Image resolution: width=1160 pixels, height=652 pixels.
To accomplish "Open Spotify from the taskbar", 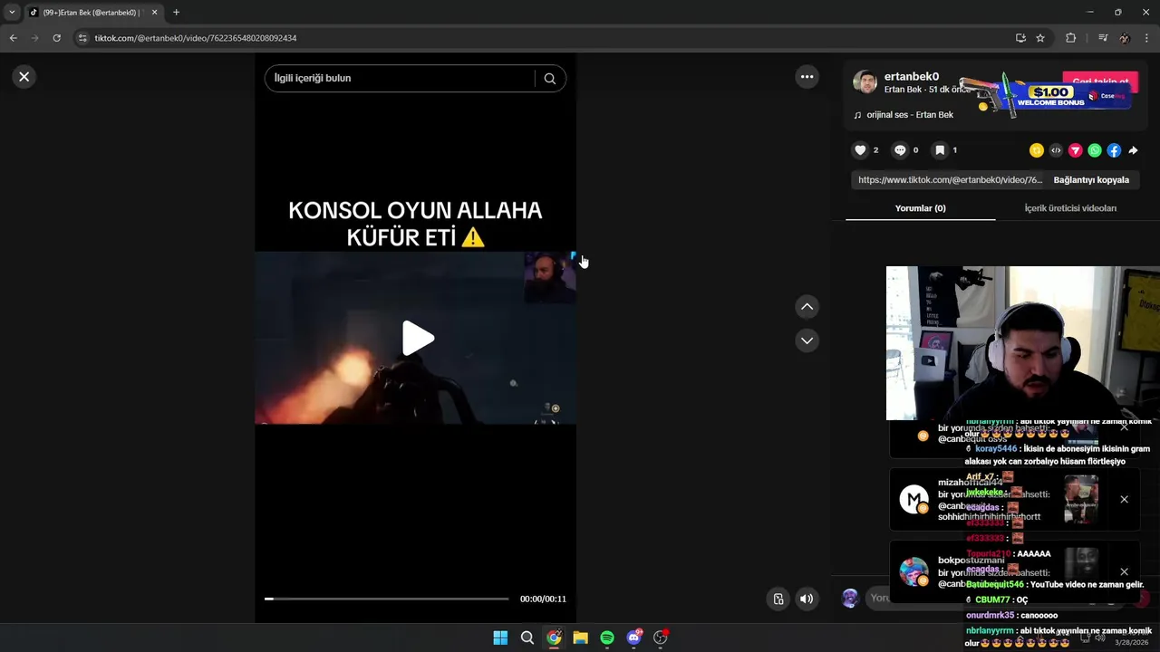I will coord(607,638).
